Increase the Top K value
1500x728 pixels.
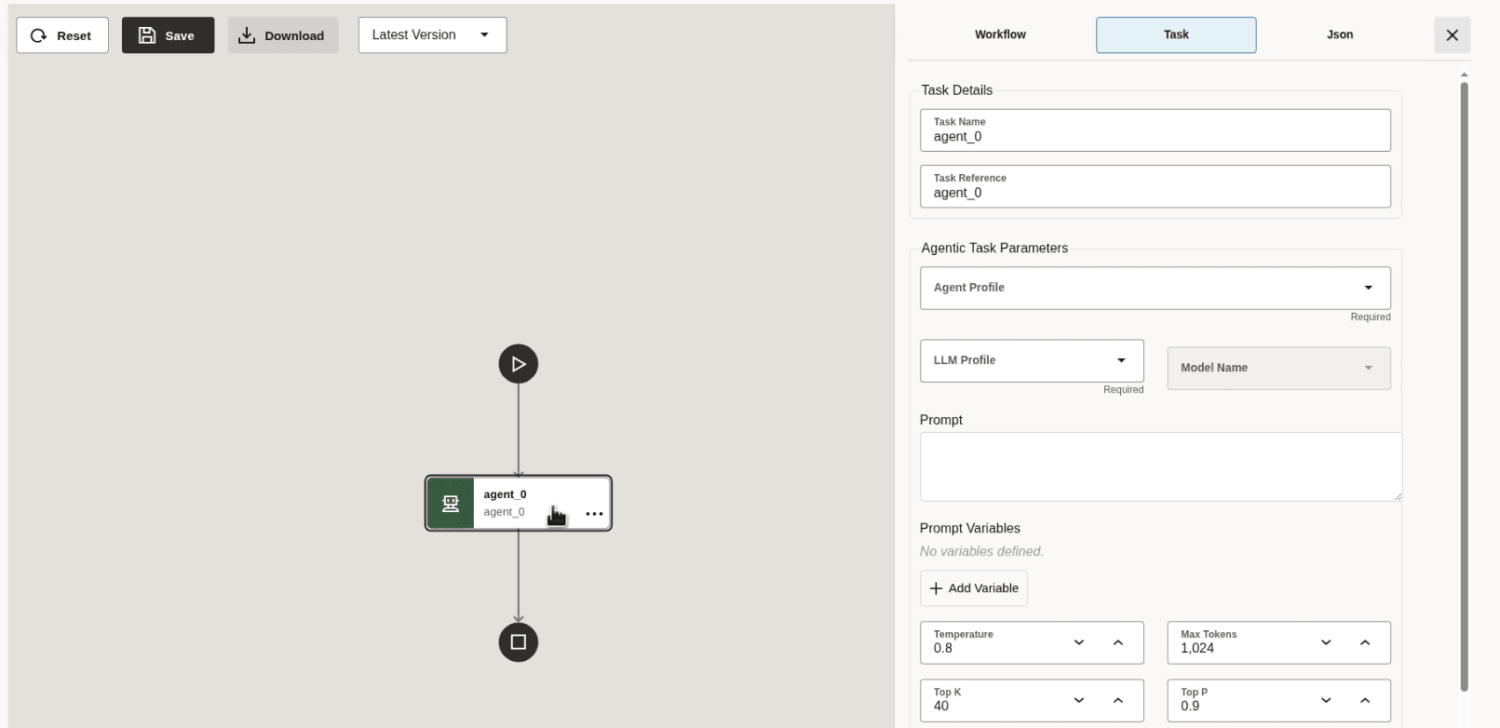[1118, 700]
